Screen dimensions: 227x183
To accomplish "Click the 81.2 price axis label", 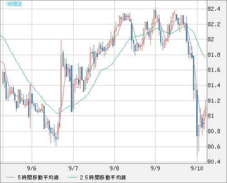I will 214,101.
